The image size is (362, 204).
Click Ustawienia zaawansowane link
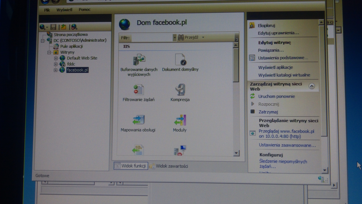coord(287,145)
